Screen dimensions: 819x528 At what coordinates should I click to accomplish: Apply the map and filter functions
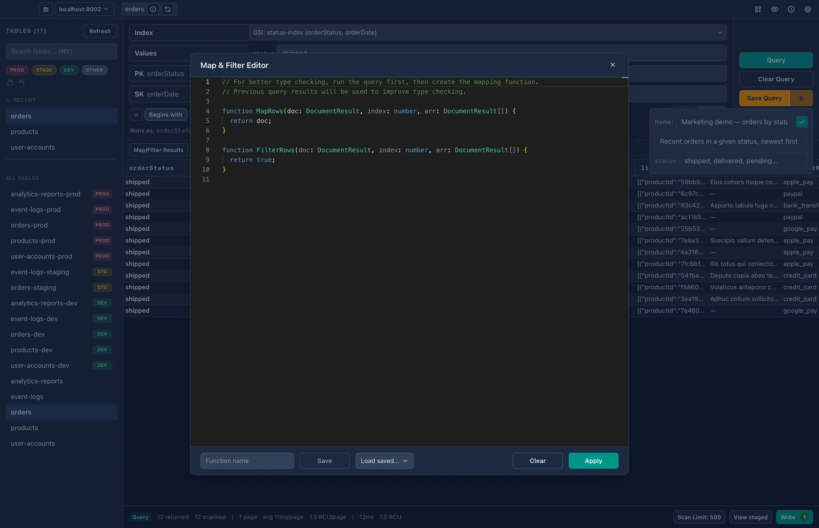594,461
